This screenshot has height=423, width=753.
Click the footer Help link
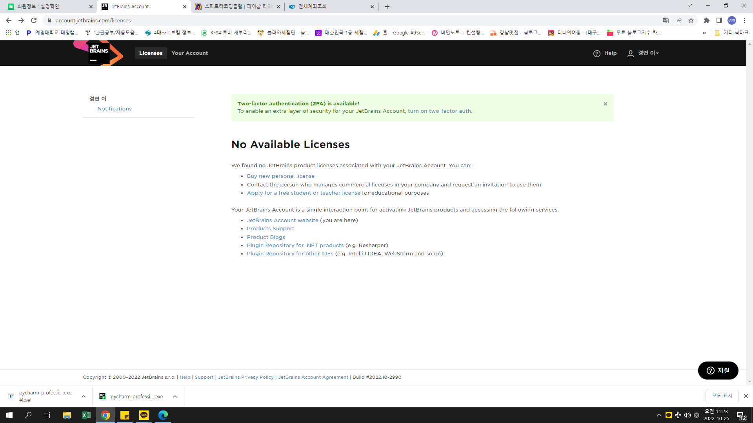click(185, 378)
